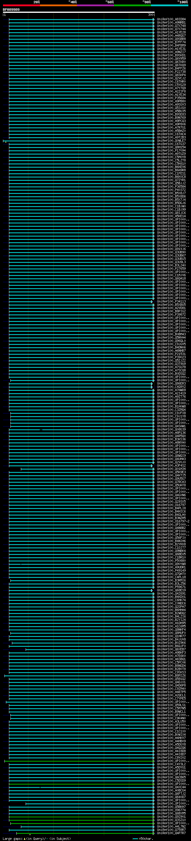Click the purple ~60% identity legend bar
The height and width of the screenshot is (841, 191).
(x=96, y=5)
